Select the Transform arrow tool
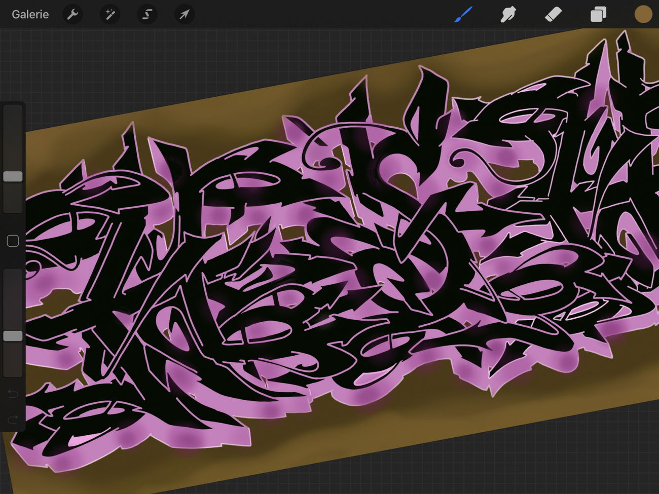 184,14
